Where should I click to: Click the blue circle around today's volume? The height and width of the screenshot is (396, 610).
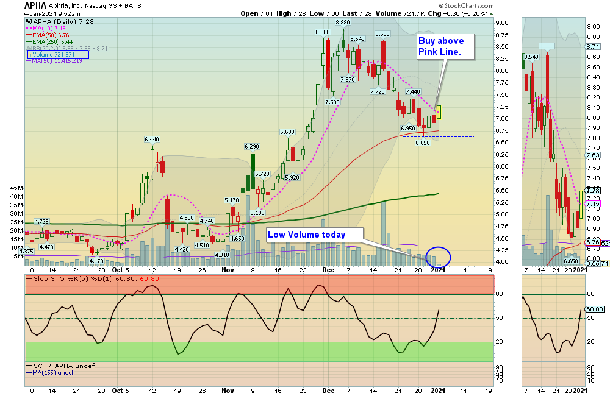439,256
